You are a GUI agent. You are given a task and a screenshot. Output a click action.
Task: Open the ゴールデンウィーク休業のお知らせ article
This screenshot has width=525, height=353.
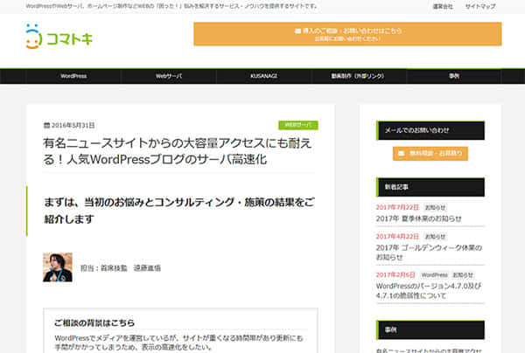click(x=429, y=253)
